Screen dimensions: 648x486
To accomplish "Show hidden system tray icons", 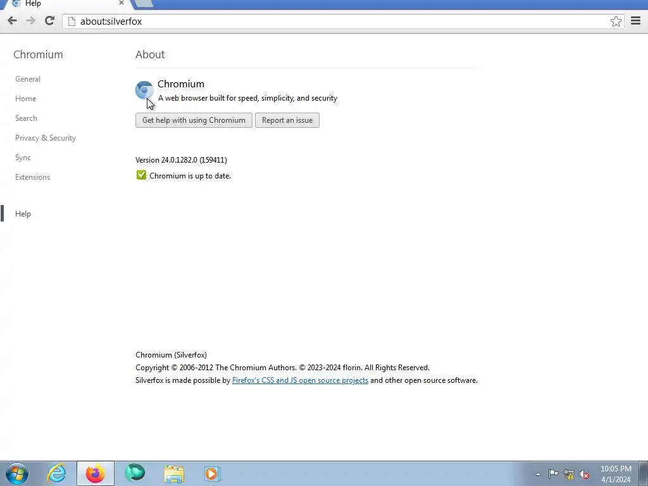I will tap(538, 474).
